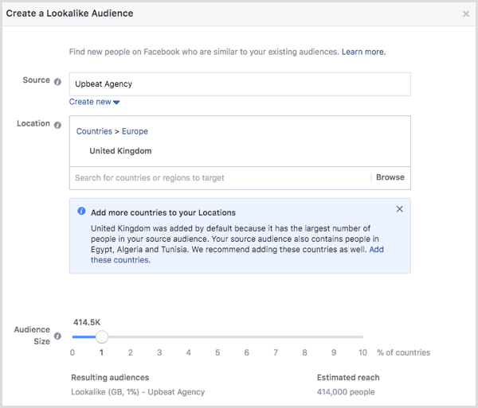Image resolution: width=478 pixels, height=408 pixels.
Task: Click the Audience Size info icon
Action: [57, 336]
